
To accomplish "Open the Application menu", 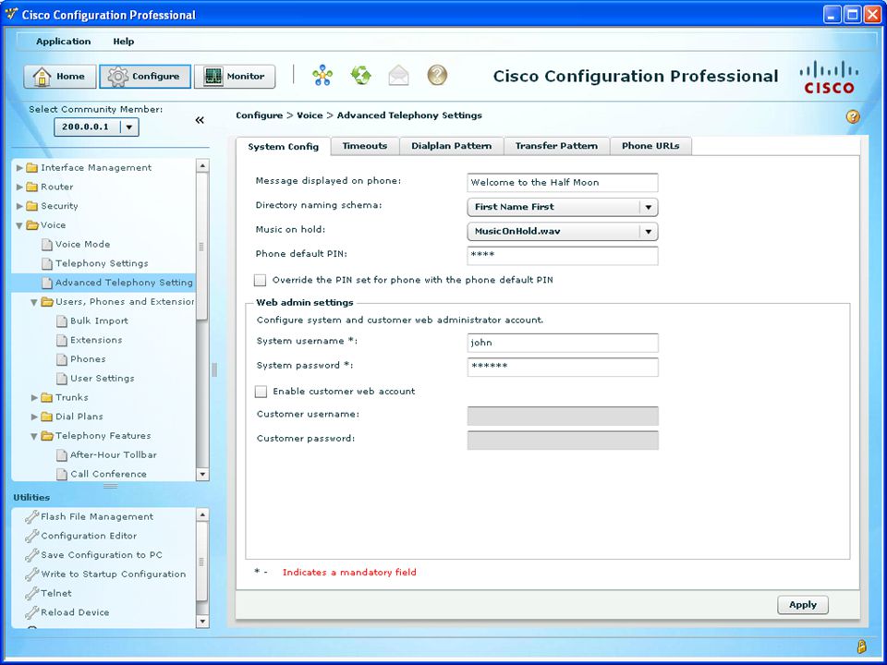I will pos(64,42).
